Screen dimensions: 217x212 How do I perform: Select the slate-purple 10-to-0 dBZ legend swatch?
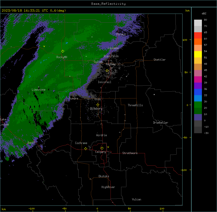point(198,117)
